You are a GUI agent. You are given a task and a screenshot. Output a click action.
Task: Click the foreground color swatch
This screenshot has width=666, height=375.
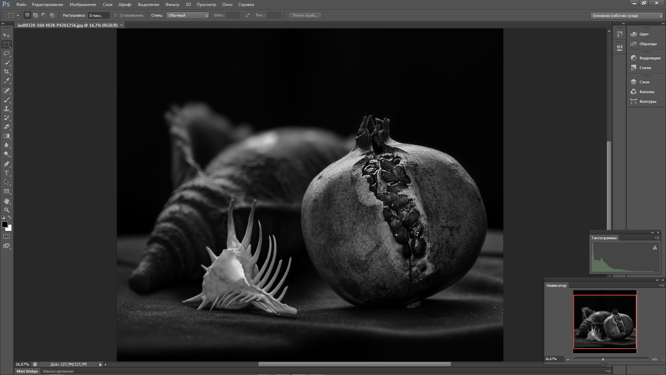[x=5, y=224]
